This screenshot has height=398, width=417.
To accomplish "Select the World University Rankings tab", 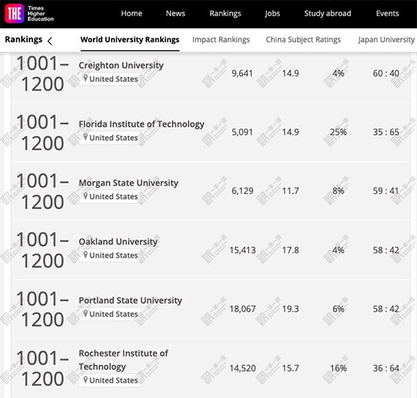I will (129, 40).
